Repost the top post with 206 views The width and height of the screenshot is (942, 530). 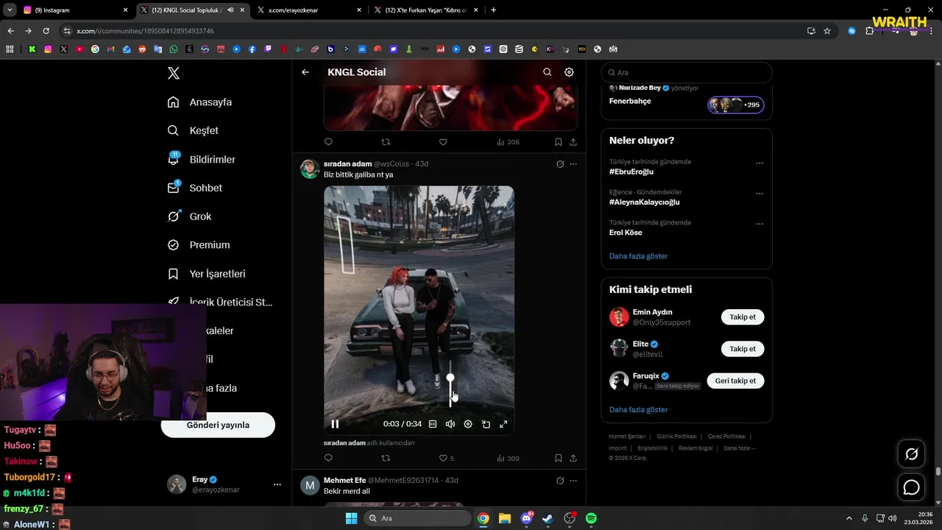[386, 142]
